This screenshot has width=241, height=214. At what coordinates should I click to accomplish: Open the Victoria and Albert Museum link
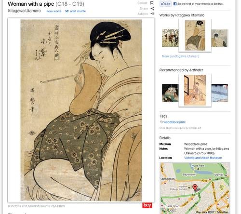[203, 158]
